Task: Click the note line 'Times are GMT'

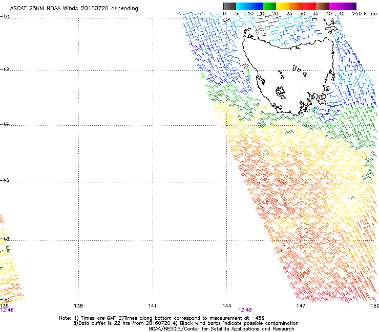Action: [99, 318]
